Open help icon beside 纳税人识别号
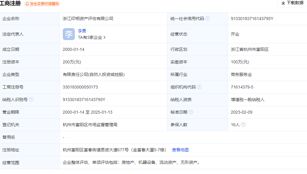 31,99
